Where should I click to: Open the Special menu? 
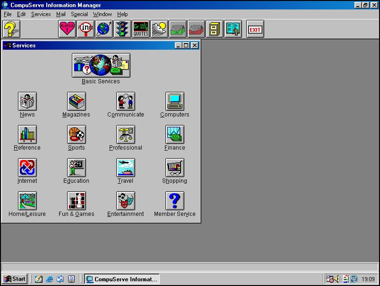click(79, 14)
